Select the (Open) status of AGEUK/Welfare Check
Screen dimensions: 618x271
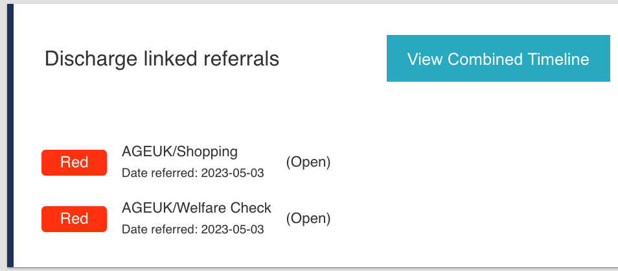(308, 218)
